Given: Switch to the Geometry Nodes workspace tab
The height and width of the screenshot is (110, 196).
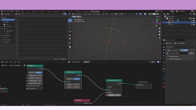Looking at the screenshot, I should coord(95,12).
